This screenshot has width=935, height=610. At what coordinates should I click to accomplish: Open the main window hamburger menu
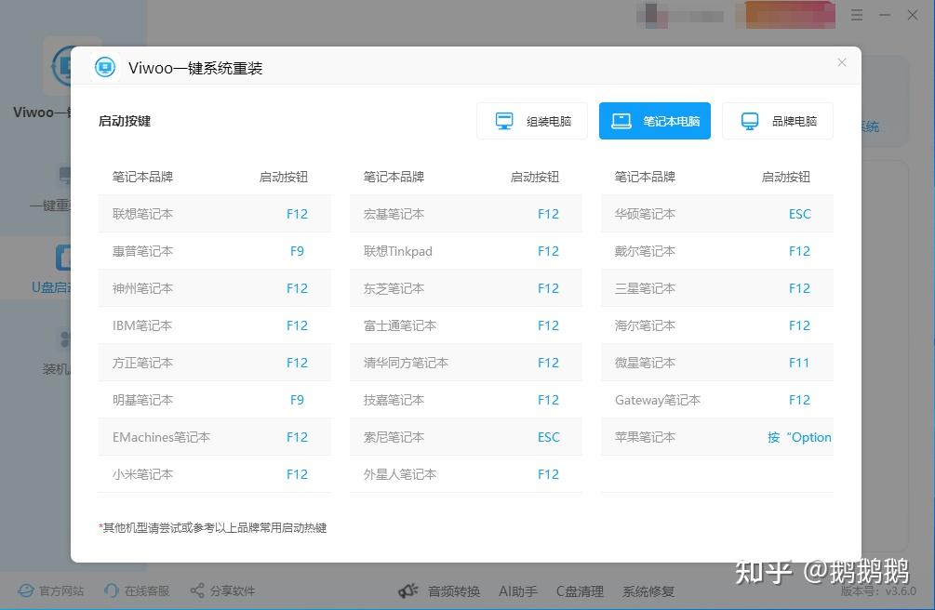pyautogui.click(x=857, y=15)
